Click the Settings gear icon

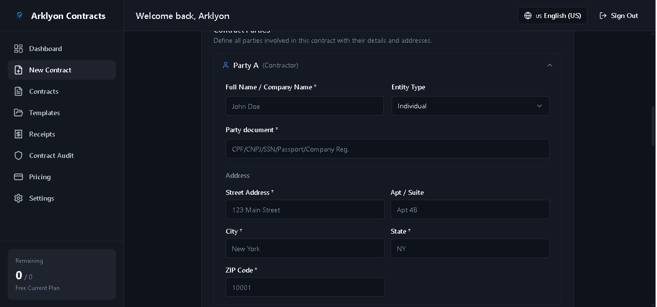pos(18,198)
